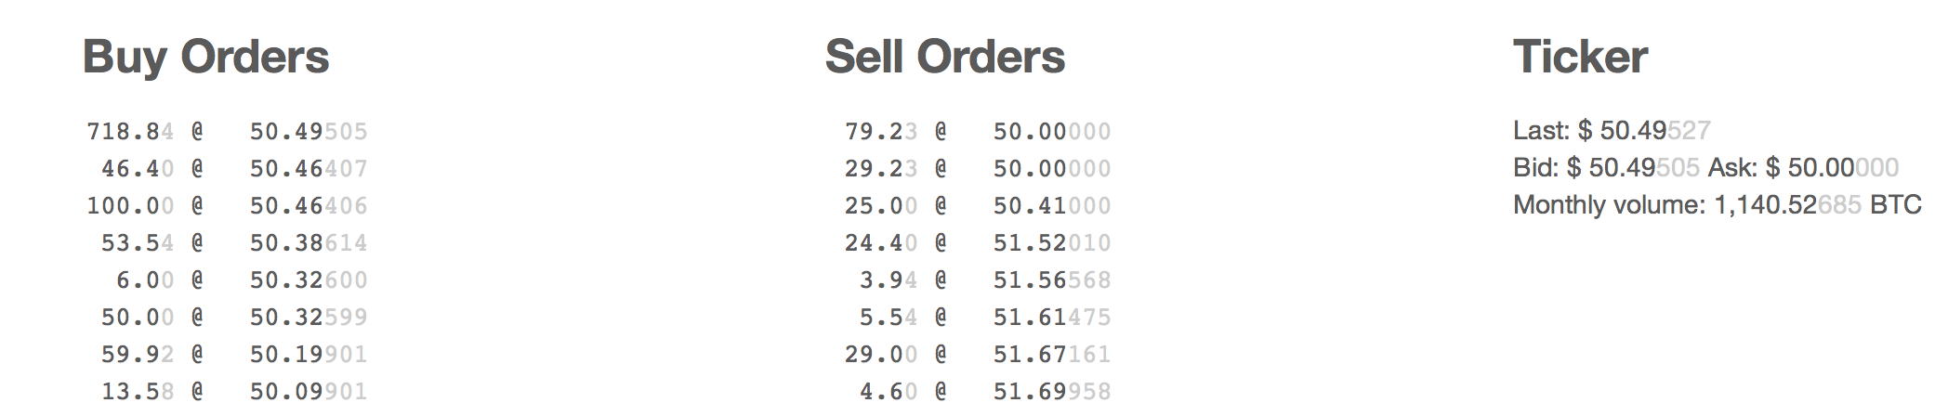Select buy order 13.58 at 50.09901
This screenshot has height=416, width=1948.
click(235, 392)
